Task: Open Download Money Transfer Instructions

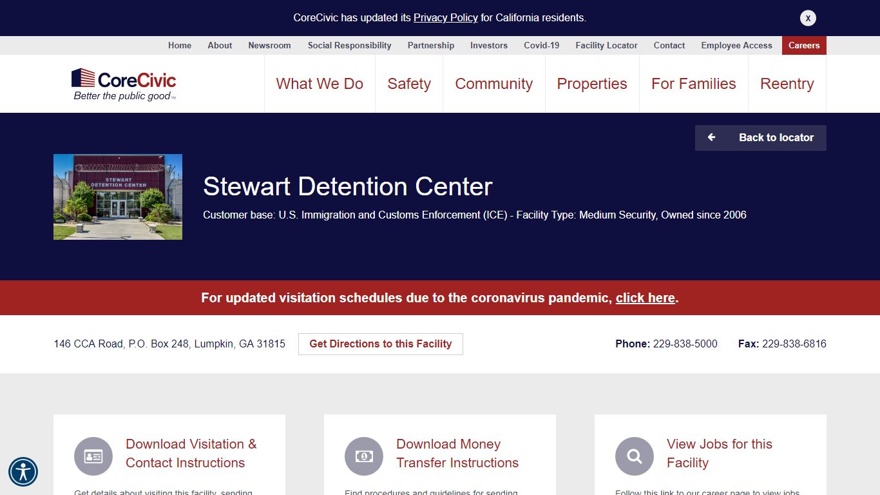Action: [457, 453]
